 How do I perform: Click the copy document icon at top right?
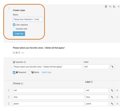pos(106,6)
